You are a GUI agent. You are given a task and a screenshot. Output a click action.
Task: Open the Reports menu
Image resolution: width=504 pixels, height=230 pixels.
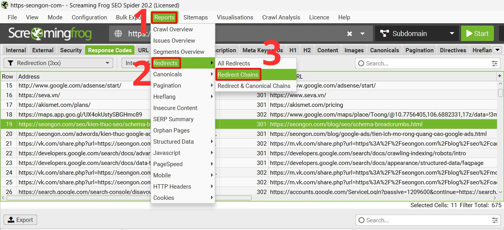[164, 17]
